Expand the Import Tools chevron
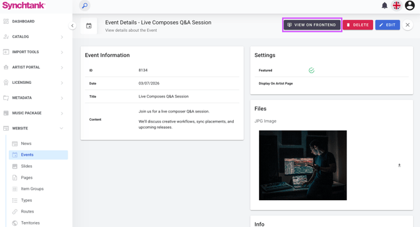This screenshot has height=227, width=420. click(61, 52)
